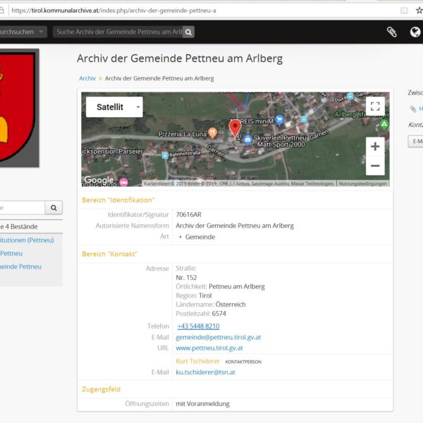Click the Pettneu coat of arms image

pyautogui.click(x=18, y=106)
